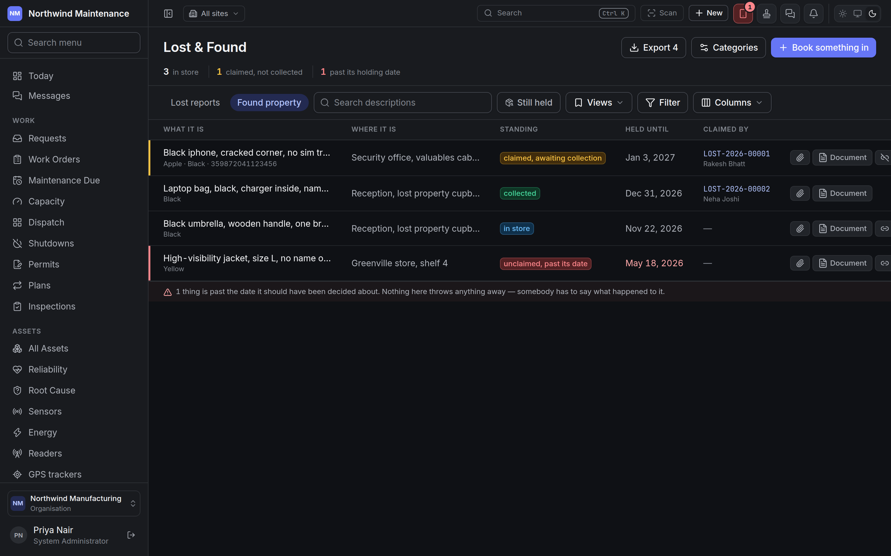The width and height of the screenshot is (891, 556).
Task: Collapse the sidebar panel icon
Action: pyautogui.click(x=168, y=14)
